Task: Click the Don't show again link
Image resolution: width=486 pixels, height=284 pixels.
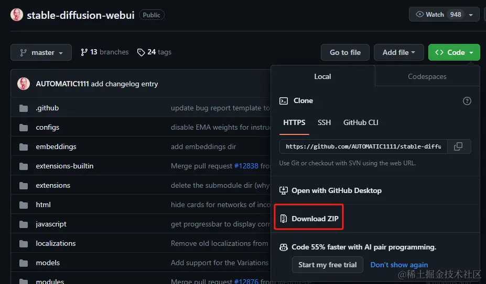Action: 399,265
